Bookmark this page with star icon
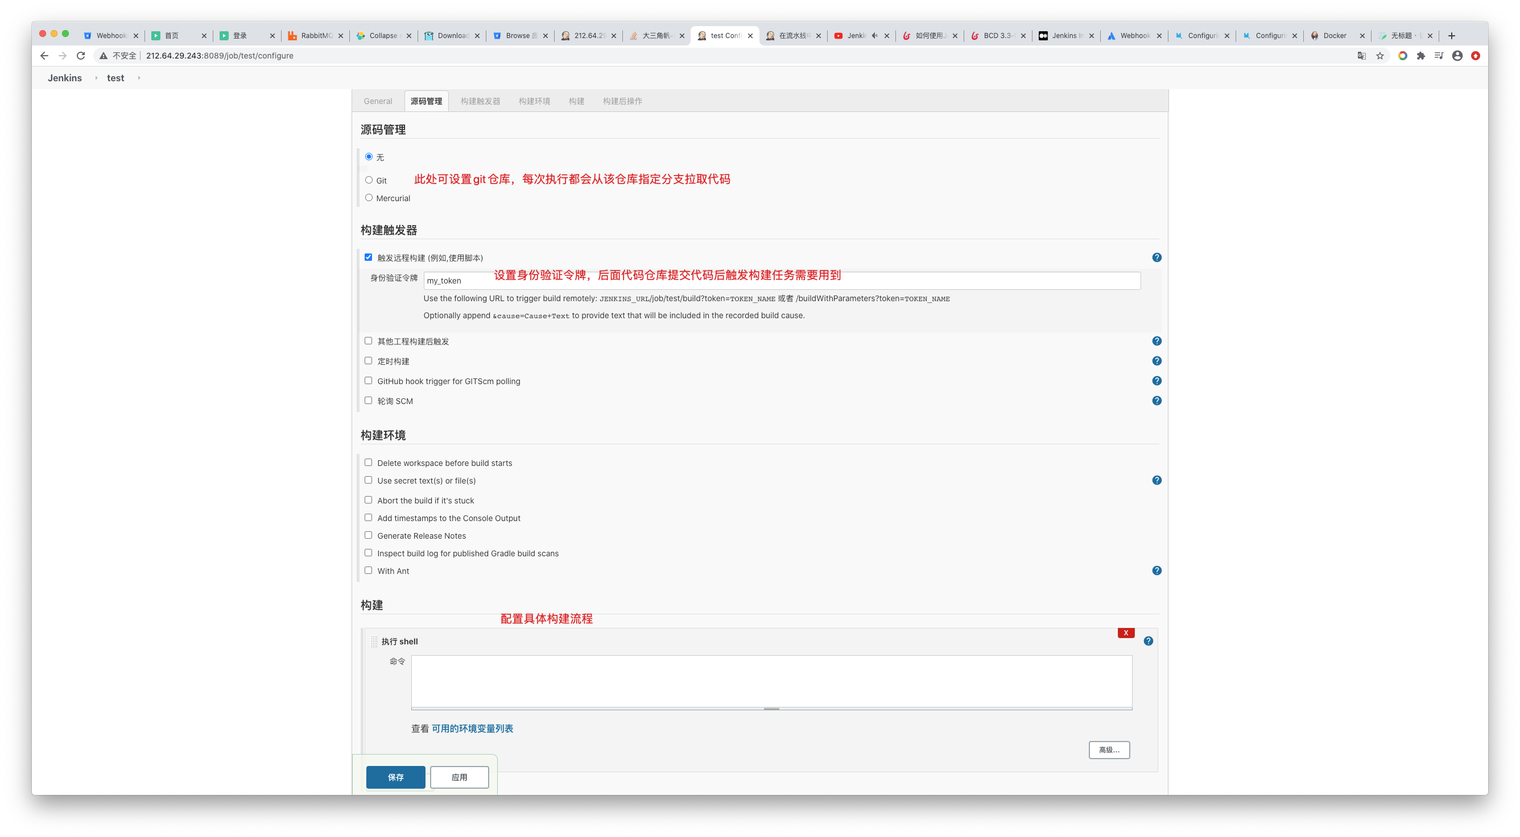1520x837 pixels. (x=1379, y=56)
